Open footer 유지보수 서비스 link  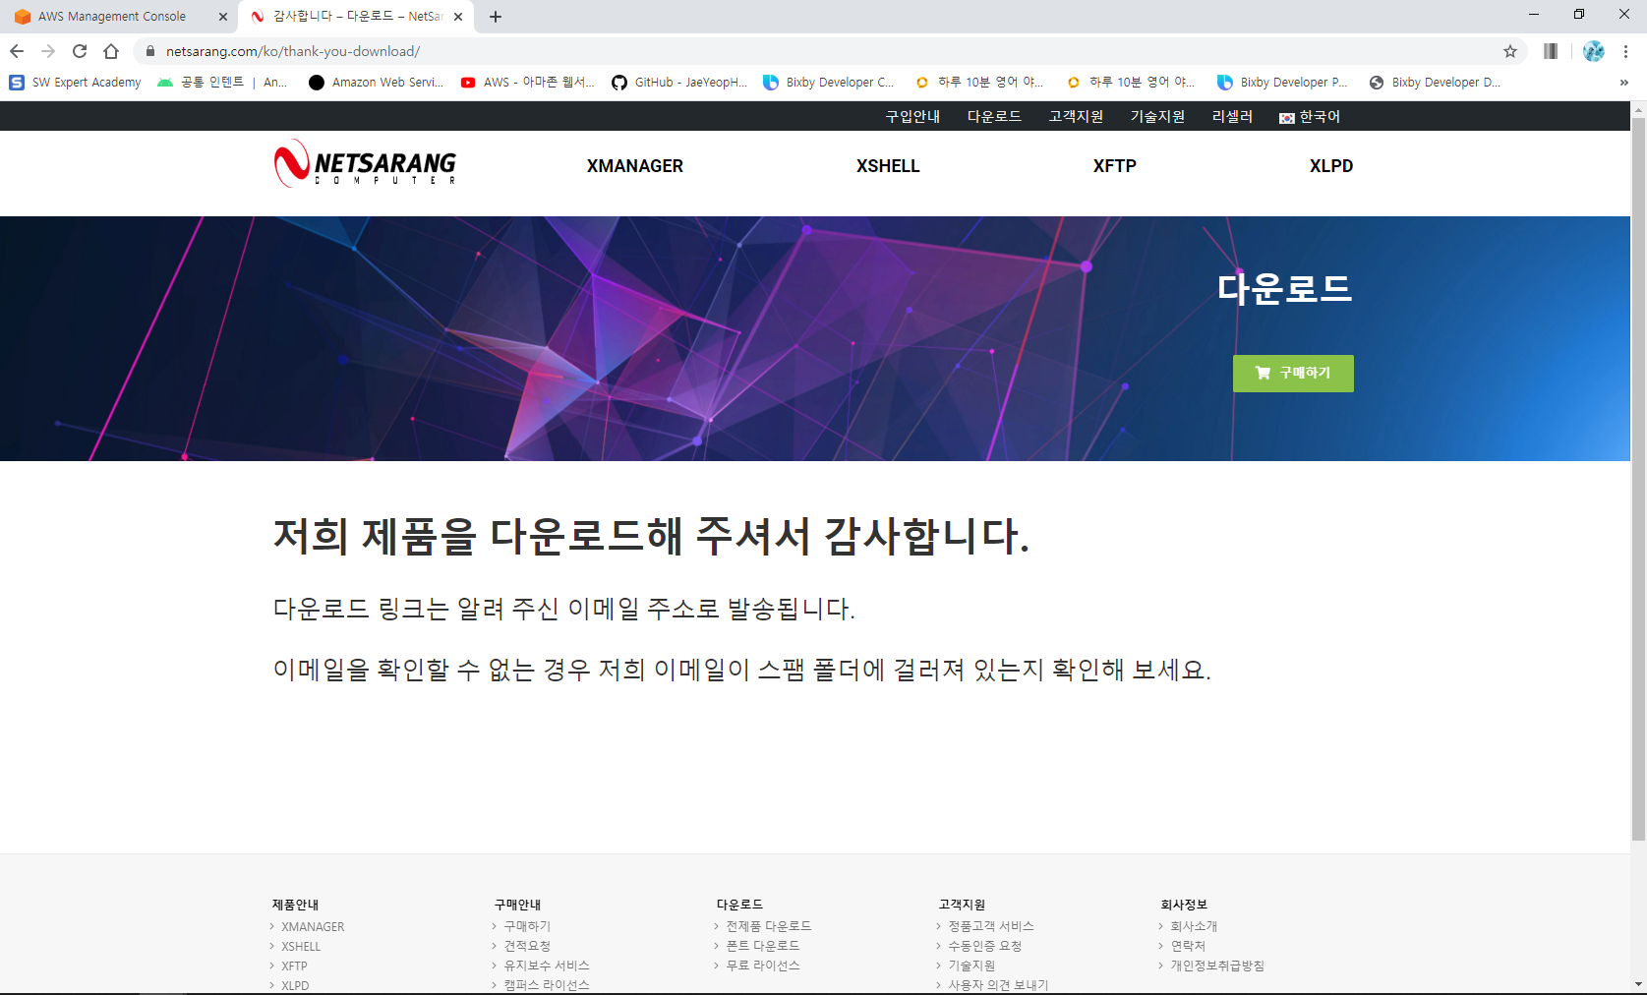pos(547,966)
